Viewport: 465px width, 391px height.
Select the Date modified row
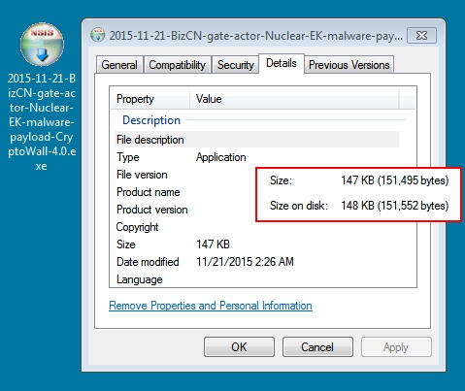click(256, 262)
